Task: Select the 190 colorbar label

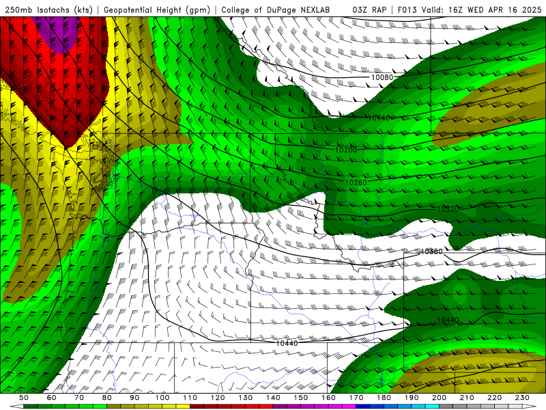Action: pyautogui.click(x=412, y=398)
